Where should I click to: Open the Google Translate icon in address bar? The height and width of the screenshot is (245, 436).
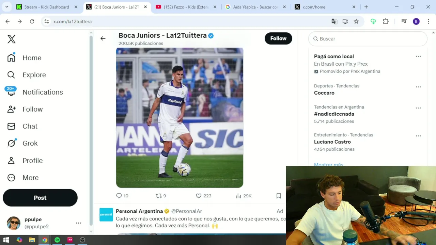tap(334, 21)
